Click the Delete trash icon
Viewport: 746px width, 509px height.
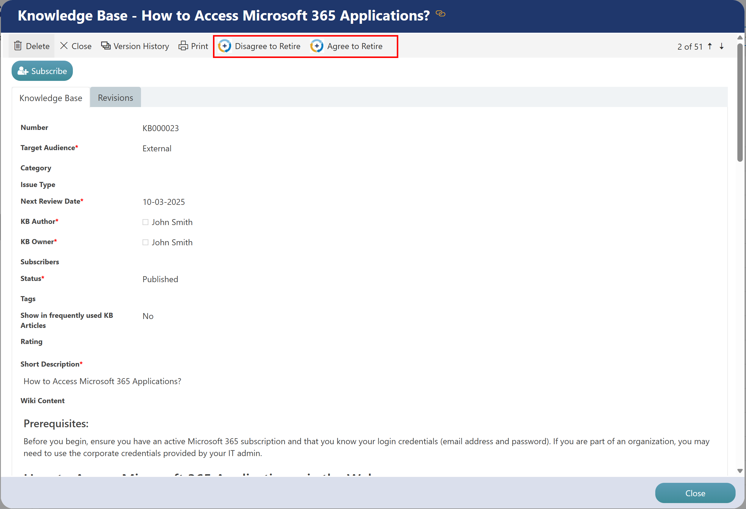coord(18,46)
